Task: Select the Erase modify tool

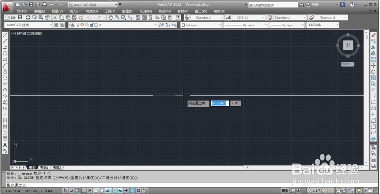Action: point(373,35)
